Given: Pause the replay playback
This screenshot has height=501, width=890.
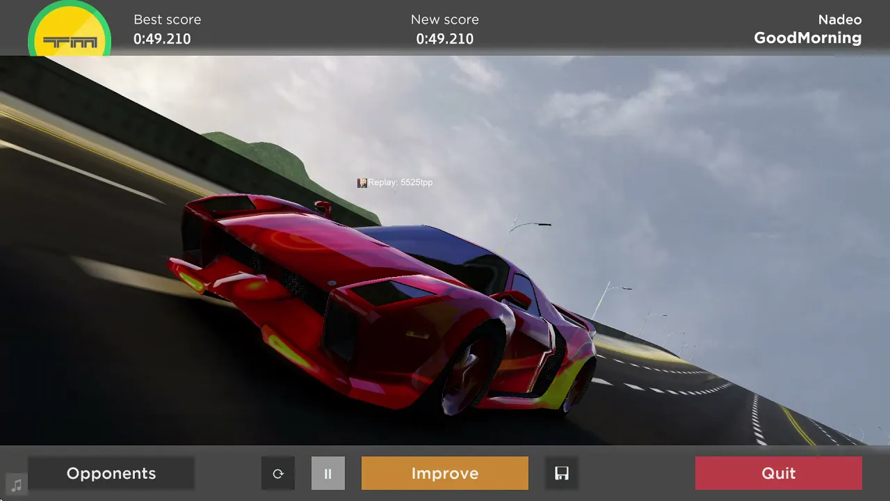Looking at the screenshot, I should [x=328, y=473].
